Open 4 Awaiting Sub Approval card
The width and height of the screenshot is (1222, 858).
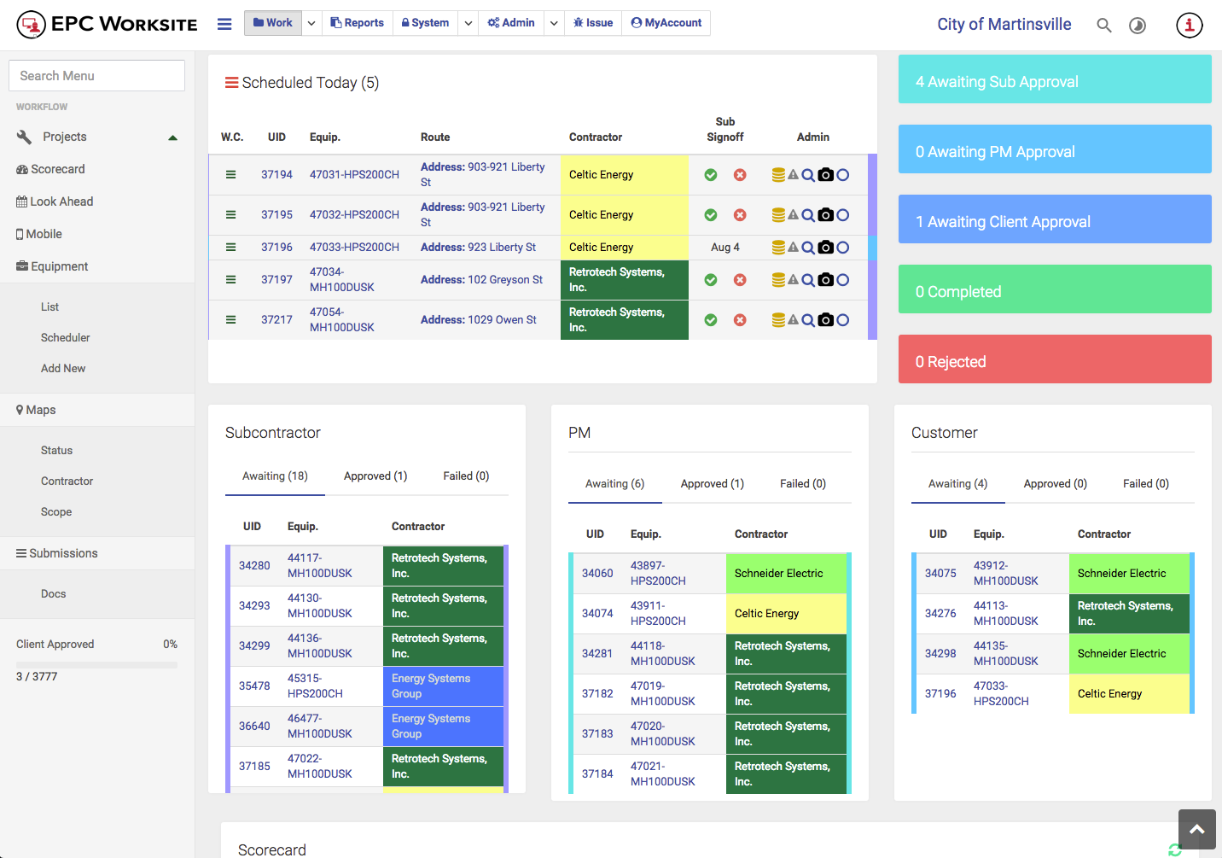[1055, 79]
